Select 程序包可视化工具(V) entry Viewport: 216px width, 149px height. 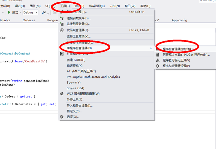tap(185, 60)
